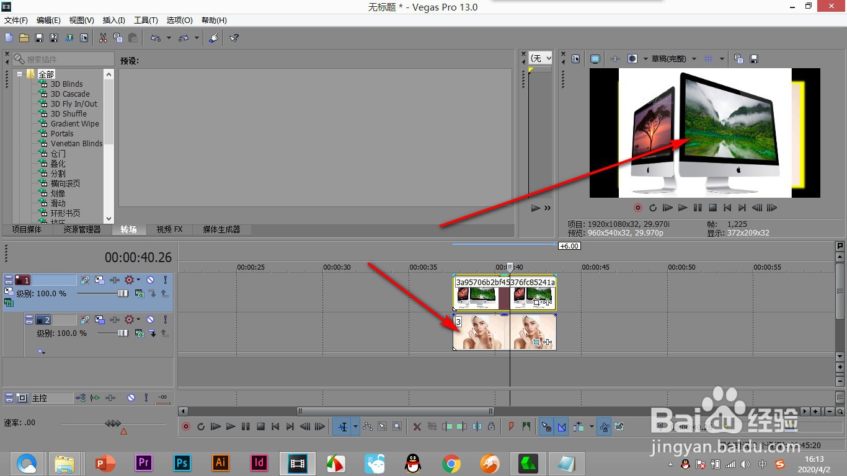Toggle Enable Snapping in timeline toolbar
Image resolution: width=847 pixels, height=476 pixels.
[546, 426]
